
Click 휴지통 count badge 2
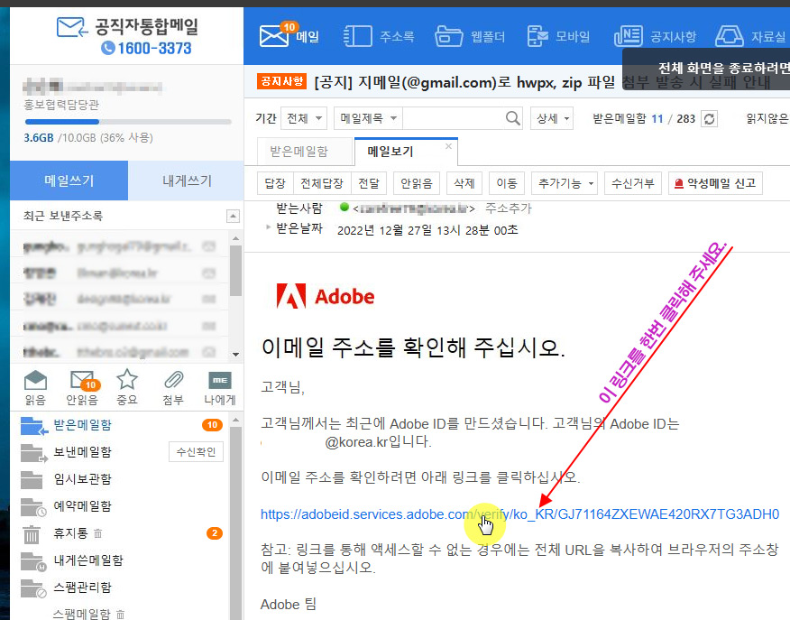(215, 532)
